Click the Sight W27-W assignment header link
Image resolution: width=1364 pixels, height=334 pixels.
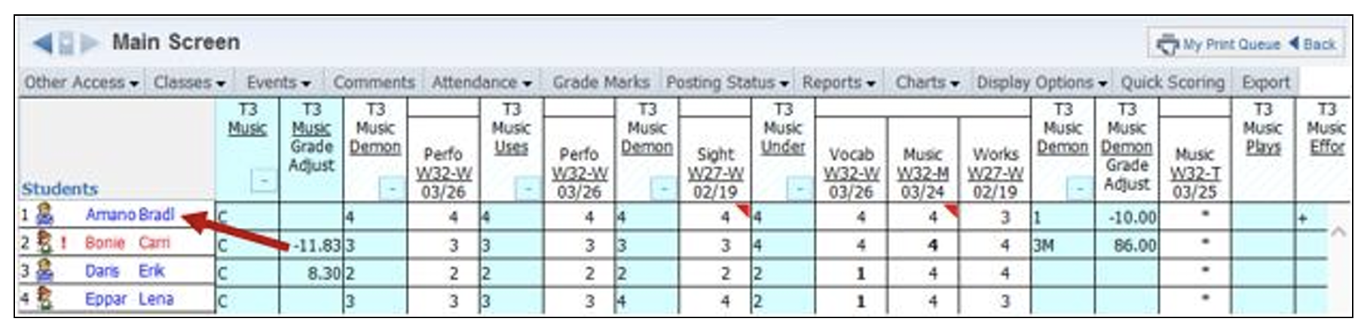[x=714, y=174]
